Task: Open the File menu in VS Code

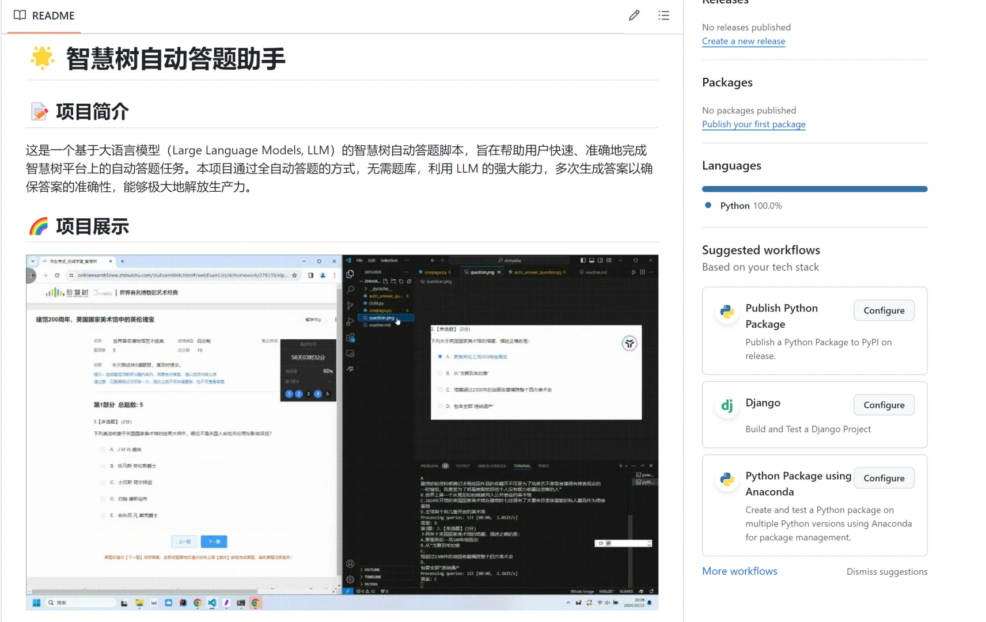Action: pyautogui.click(x=359, y=260)
